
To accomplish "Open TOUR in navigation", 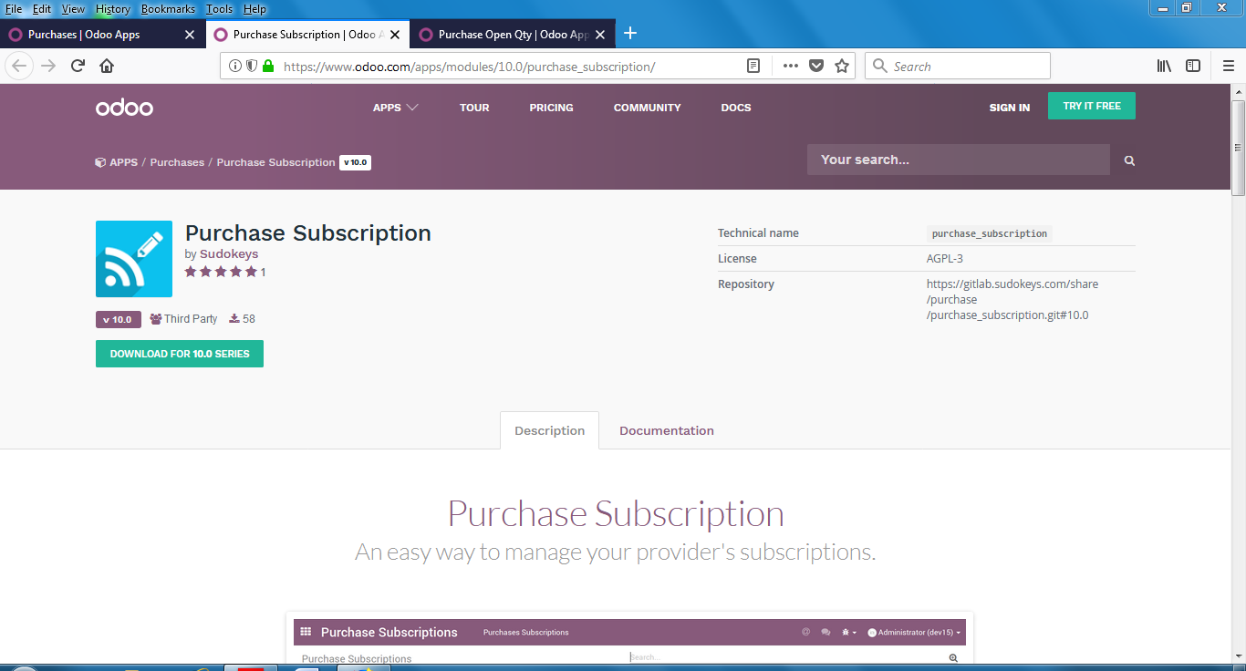I will (x=474, y=108).
